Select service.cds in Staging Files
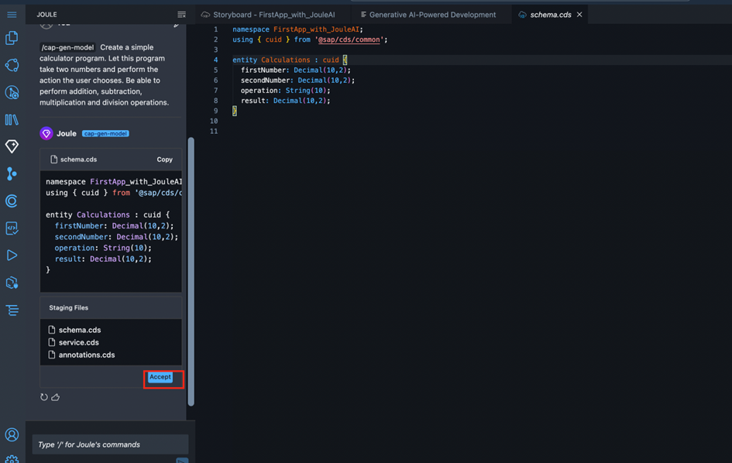 point(78,342)
